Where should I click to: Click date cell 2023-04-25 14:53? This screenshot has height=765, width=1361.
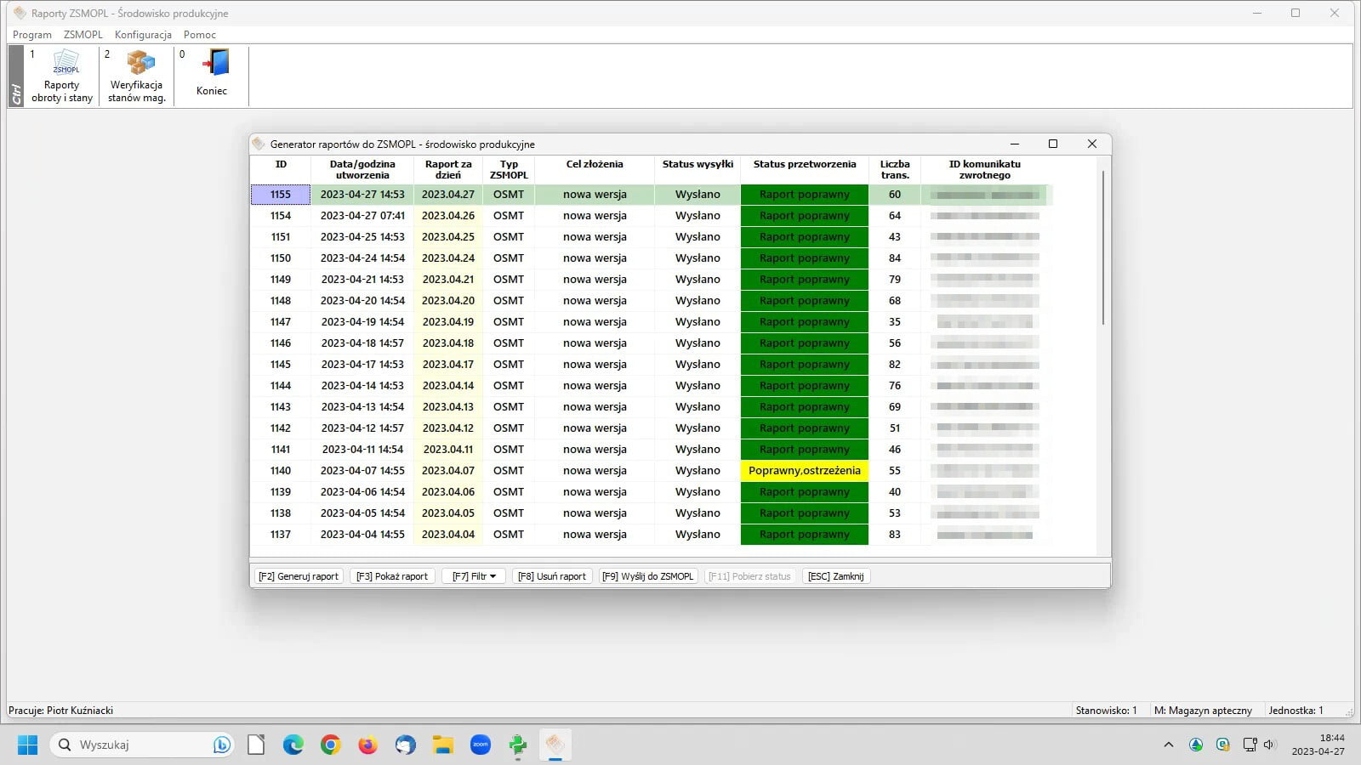point(362,237)
